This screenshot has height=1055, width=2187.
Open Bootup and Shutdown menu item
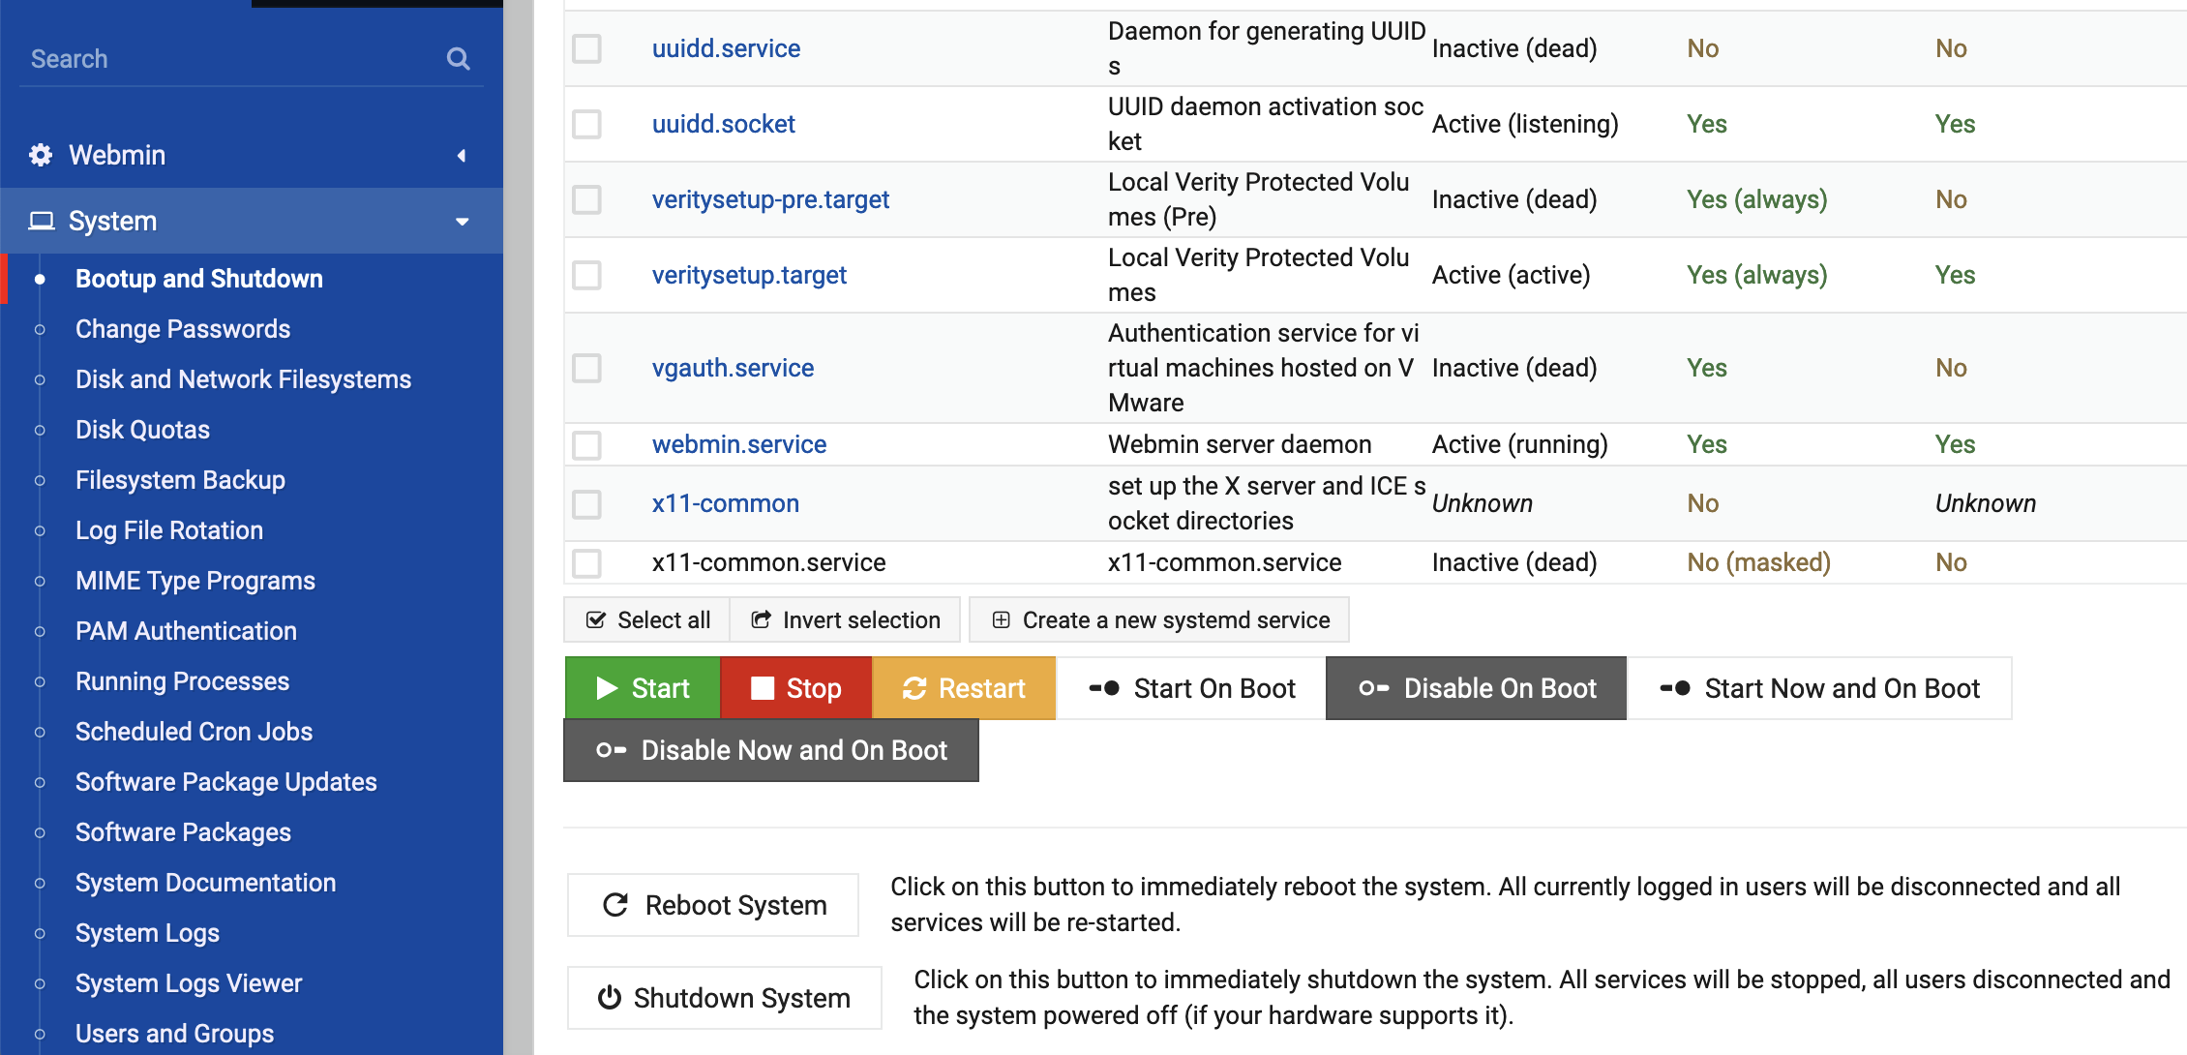[199, 279]
